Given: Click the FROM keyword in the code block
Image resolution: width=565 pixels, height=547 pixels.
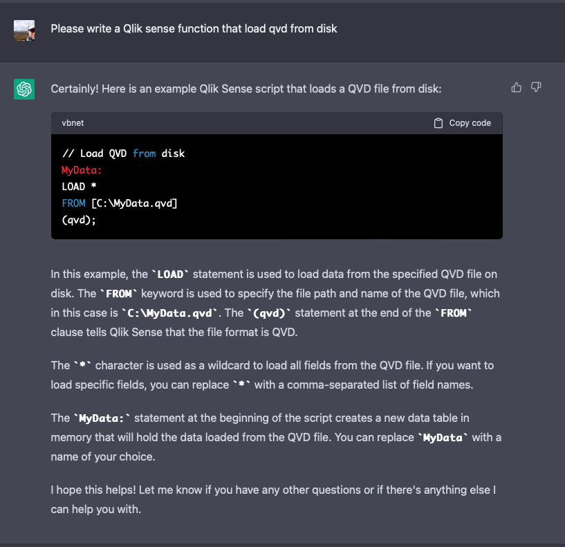Looking at the screenshot, I should (73, 203).
